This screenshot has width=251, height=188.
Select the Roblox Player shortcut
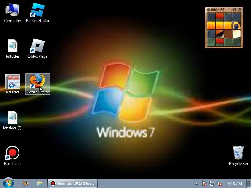pos(37,49)
